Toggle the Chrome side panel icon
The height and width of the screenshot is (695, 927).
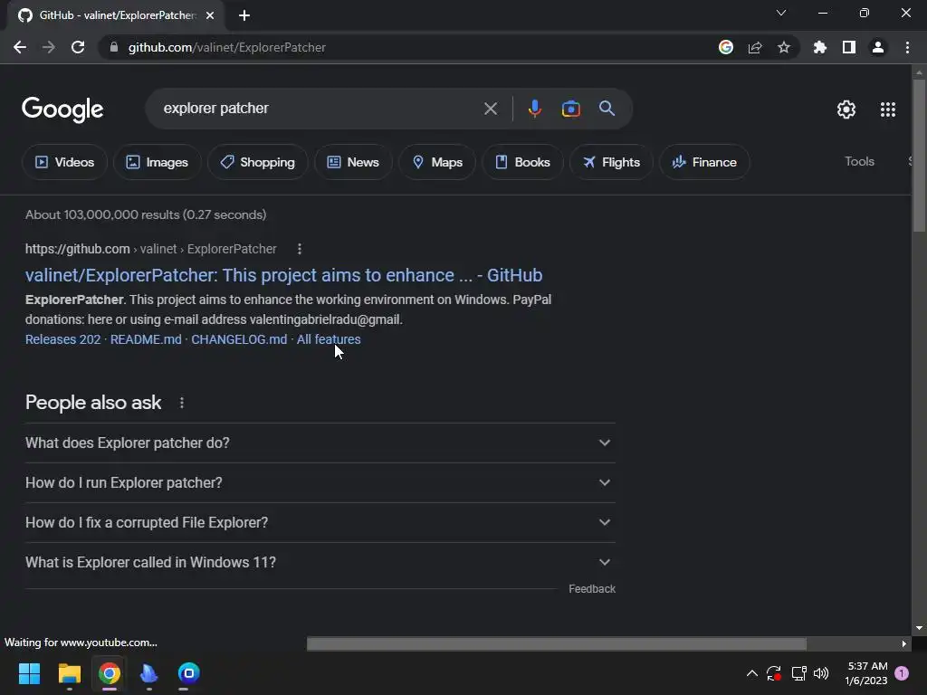(849, 47)
